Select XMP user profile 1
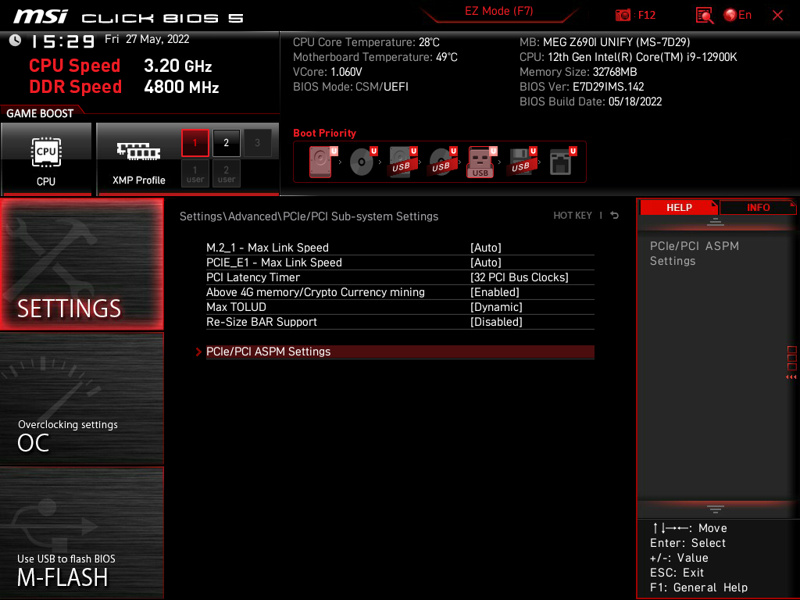This screenshot has height=600, width=800. pyautogui.click(x=195, y=173)
